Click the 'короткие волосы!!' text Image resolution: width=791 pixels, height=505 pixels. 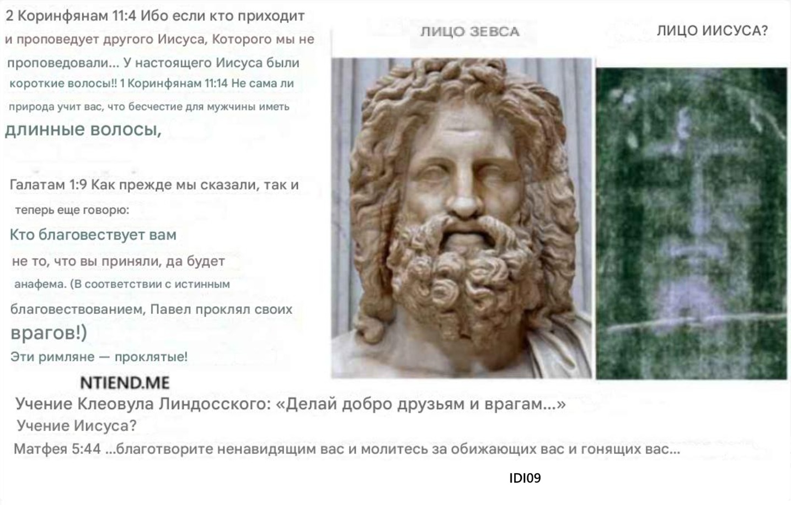[63, 84]
